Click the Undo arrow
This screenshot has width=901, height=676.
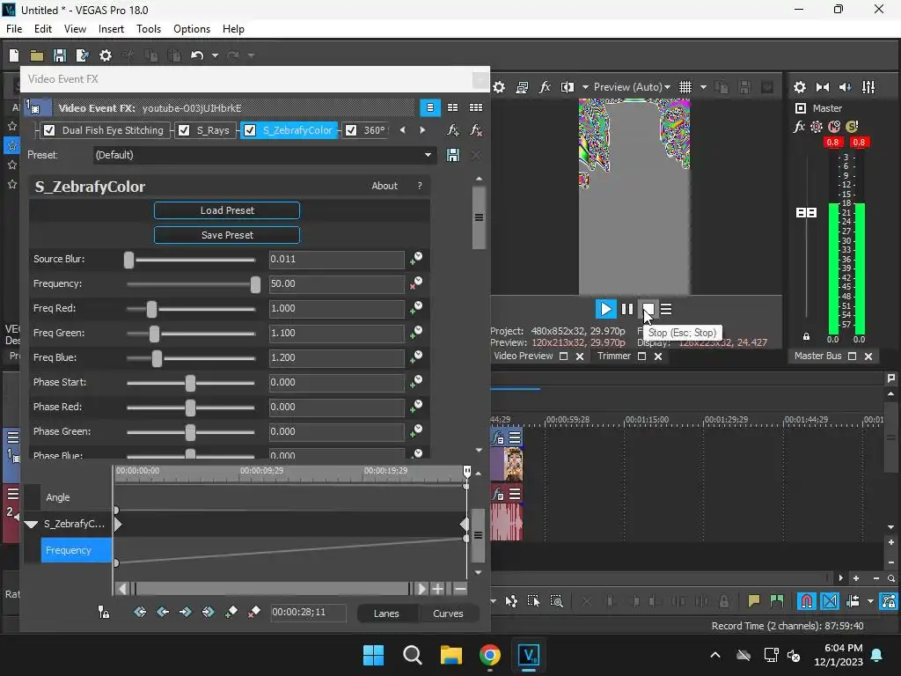[197, 55]
